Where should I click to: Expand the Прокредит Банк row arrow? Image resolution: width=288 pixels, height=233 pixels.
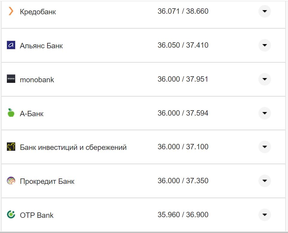click(x=264, y=181)
